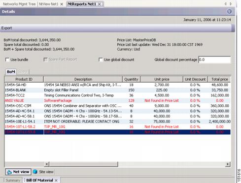The width and height of the screenshot is (241, 183).
Task: Sort table by Product ID column
Action: 24,79
